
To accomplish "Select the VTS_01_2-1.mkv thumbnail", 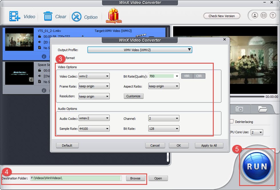I will pos(19,39).
